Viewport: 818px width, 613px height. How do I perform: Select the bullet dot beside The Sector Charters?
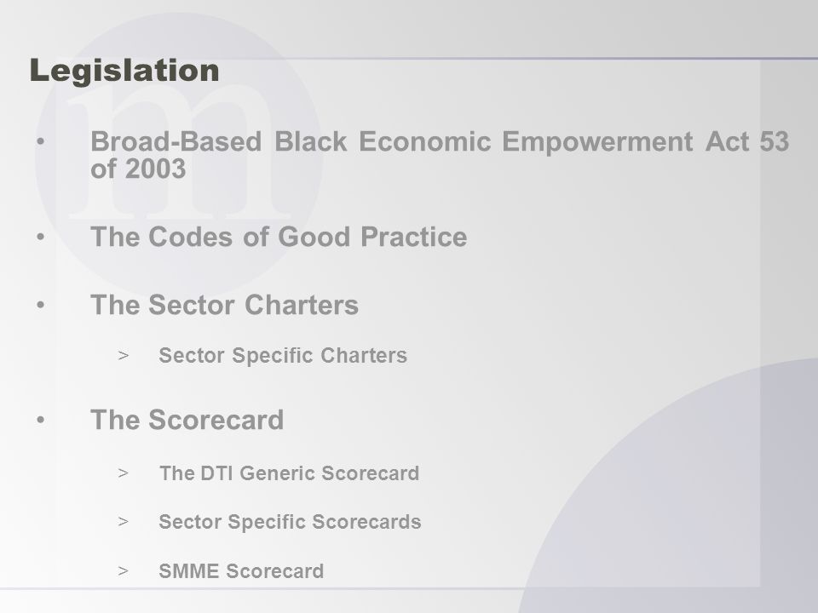[x=41, y=305]
